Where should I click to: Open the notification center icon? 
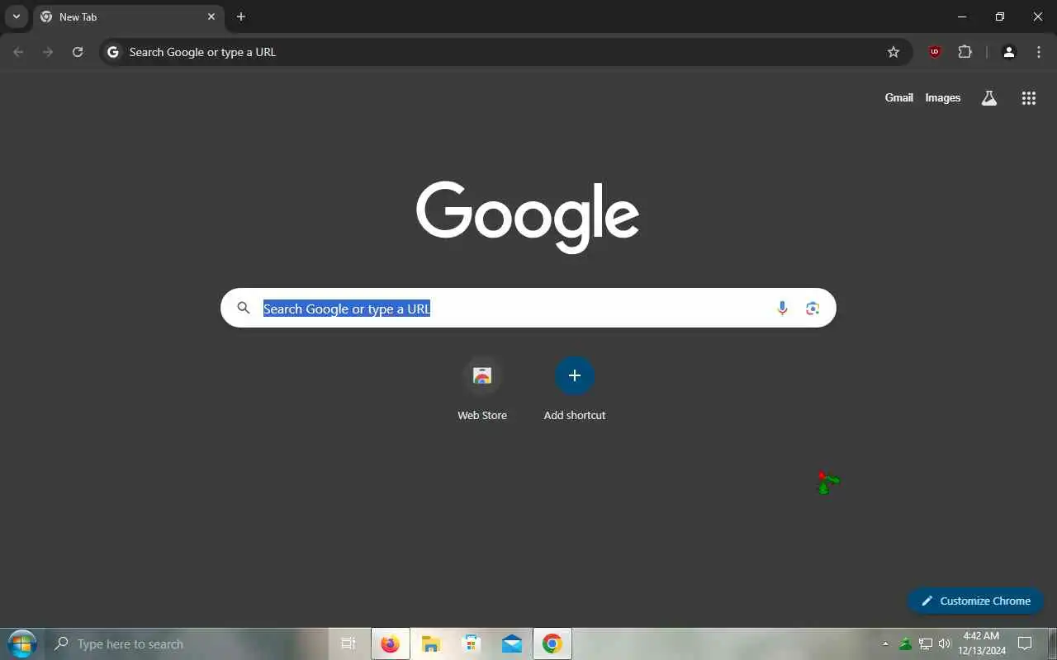[1026, 643]
